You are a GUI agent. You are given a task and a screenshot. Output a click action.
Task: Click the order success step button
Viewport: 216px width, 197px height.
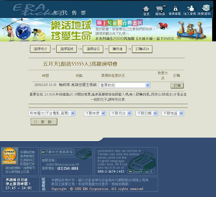[142, 49]
